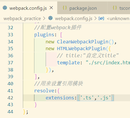The image size is (130, 118).
Task: Switch to the webpack.config.js tab
Action: [x=28, y=8]
